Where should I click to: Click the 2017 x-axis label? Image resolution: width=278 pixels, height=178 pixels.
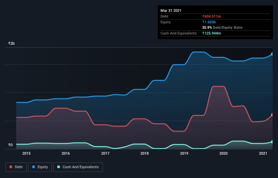point(105,153)
